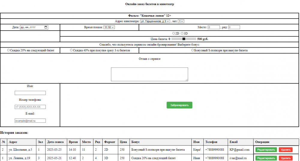Click the cell ул. Ленина, д.19
Viewport: 300px width, 161px height.
(x=22, y=158)
